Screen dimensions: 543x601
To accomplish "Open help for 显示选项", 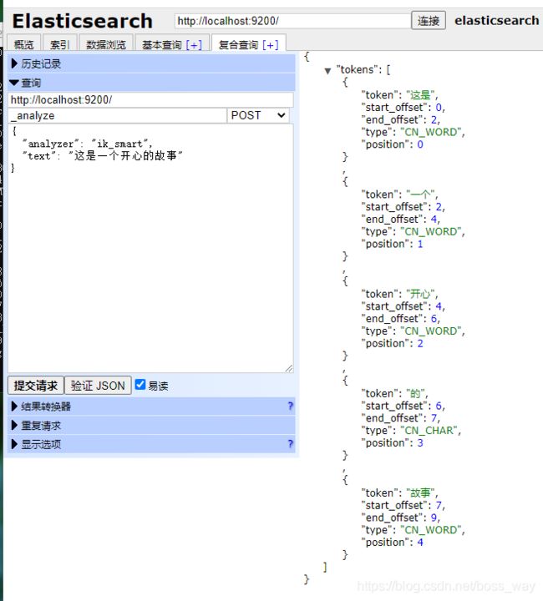I will 290,444.
